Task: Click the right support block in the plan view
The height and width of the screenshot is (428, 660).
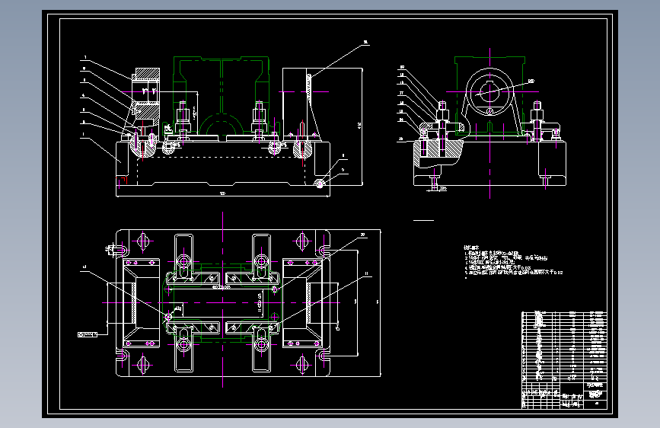Action: [303, 303]
